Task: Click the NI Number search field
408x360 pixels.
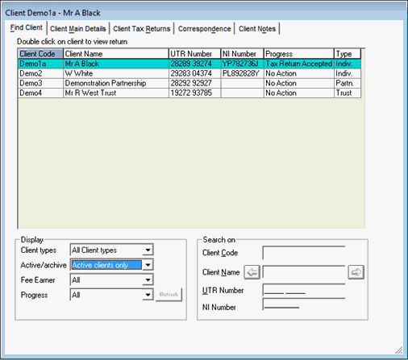Action: click(x=304, y=304)
